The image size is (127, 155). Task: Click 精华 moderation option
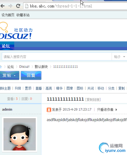click(x=59, y=88)
